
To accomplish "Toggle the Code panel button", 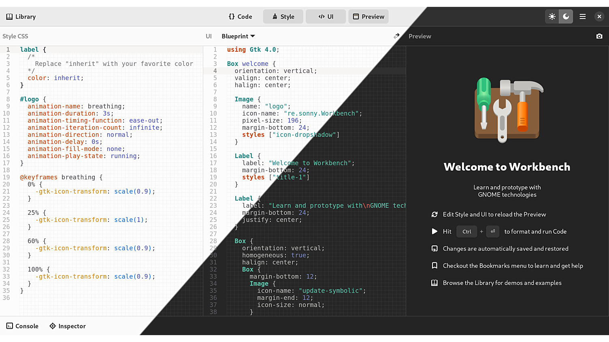I will [x=240, y=17].
